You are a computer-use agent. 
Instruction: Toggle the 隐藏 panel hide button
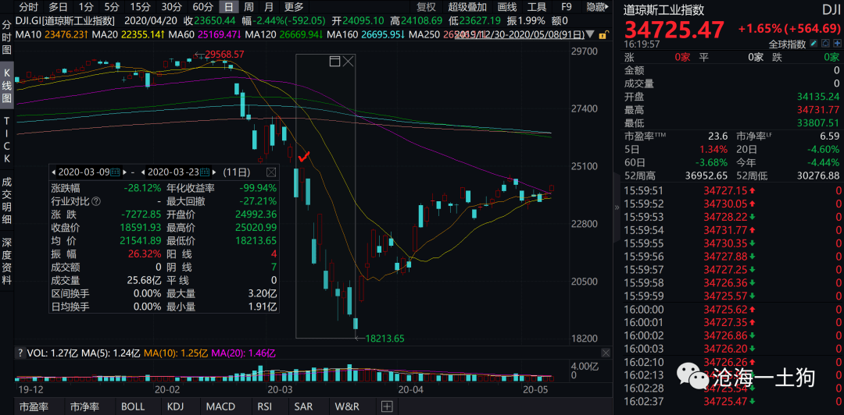click(598, 7)
